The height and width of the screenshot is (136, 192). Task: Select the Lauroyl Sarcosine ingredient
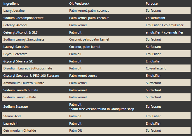click(x=16, y=47)
